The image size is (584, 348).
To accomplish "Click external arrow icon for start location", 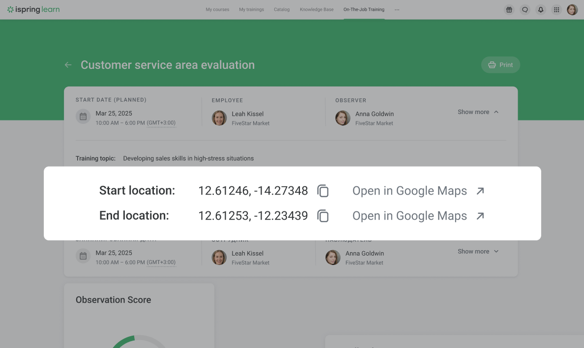I will pyautogui.click(x=480, y=191).
